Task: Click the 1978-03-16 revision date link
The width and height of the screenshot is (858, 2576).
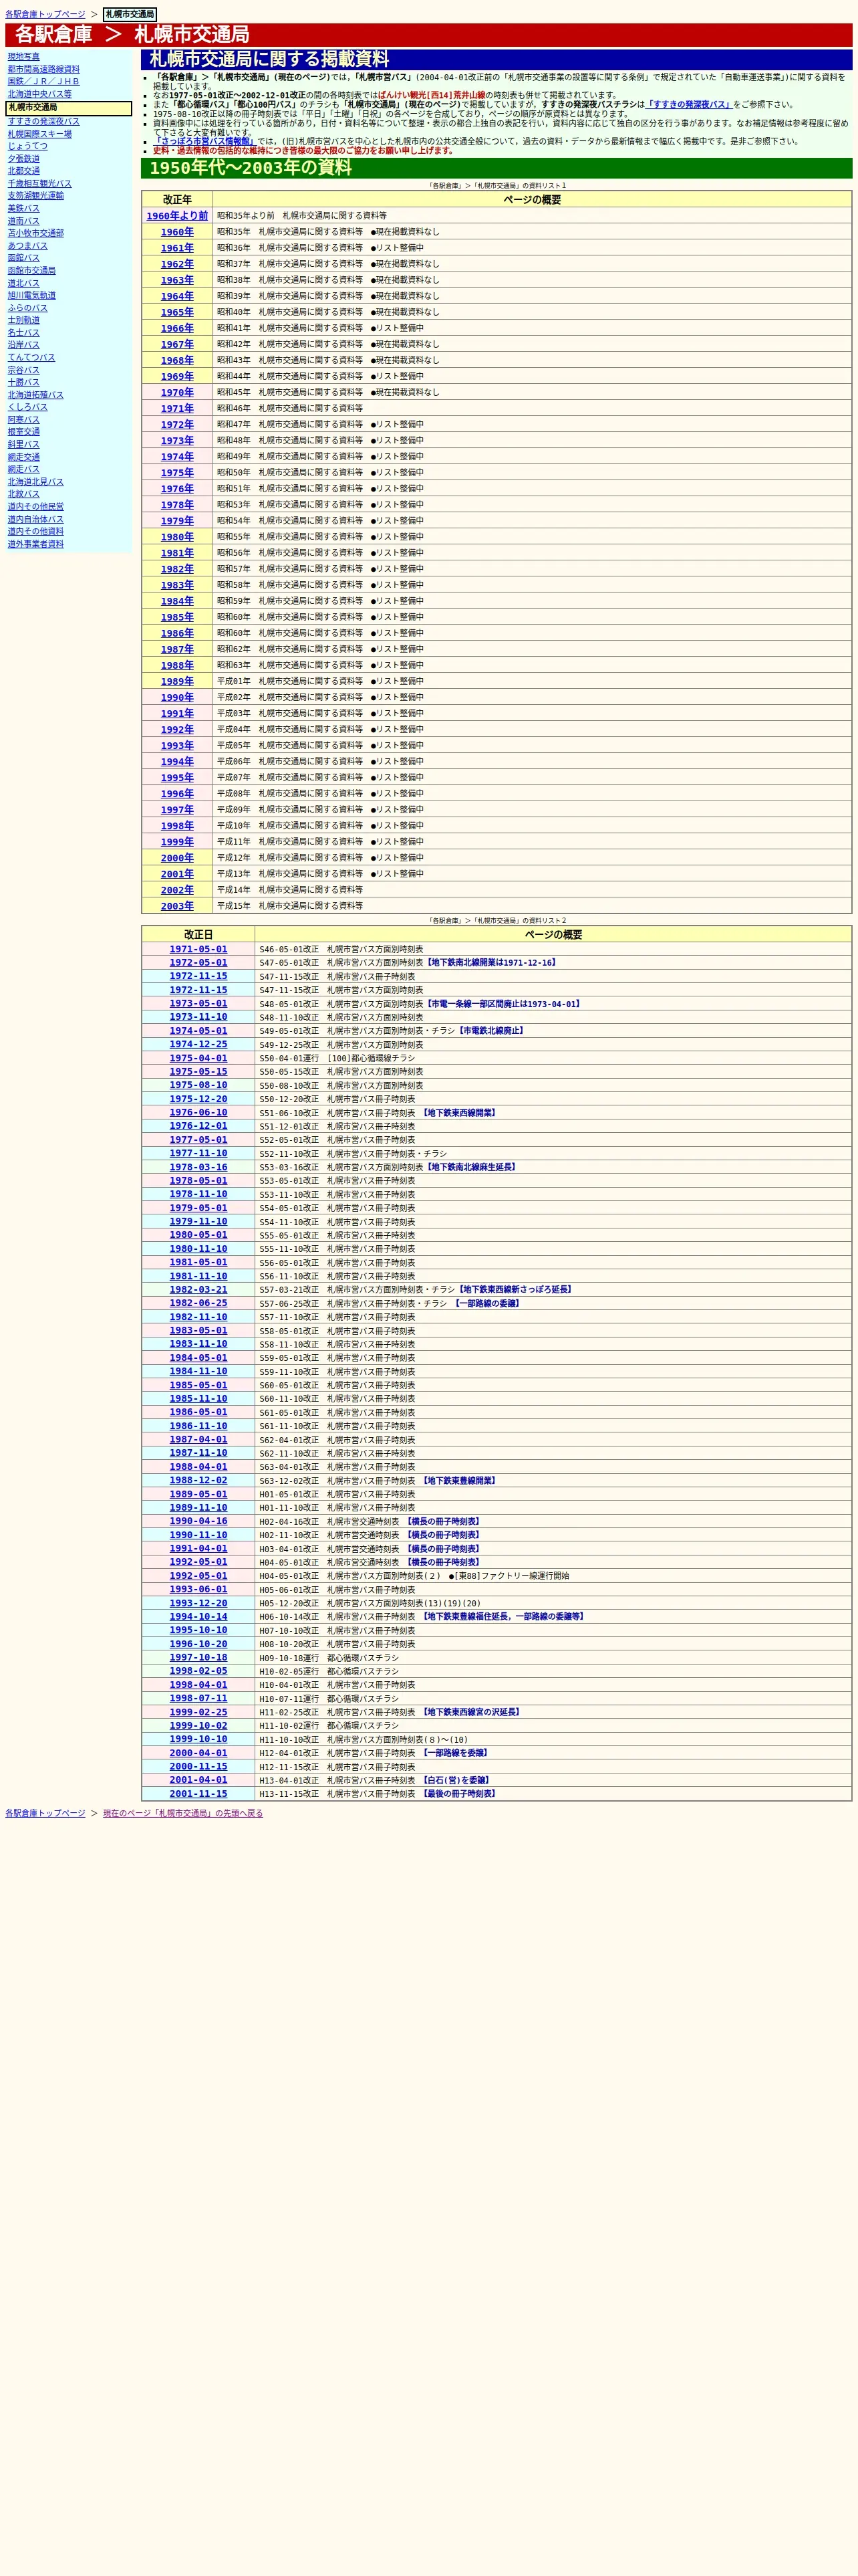Action: click(198, 1167)
